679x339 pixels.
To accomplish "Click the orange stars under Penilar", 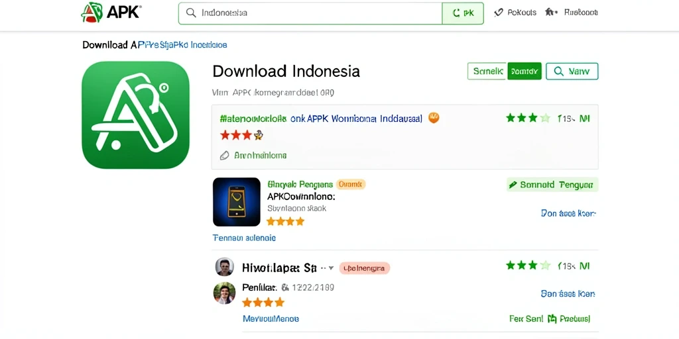I will [x=263, y=302].
